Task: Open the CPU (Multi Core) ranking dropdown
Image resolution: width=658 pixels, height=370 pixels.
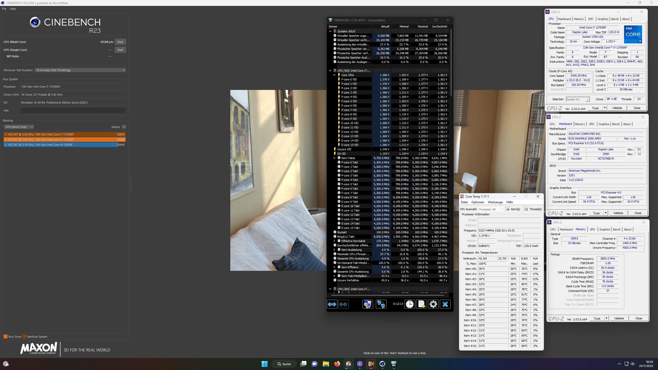Action: point(19,127)
